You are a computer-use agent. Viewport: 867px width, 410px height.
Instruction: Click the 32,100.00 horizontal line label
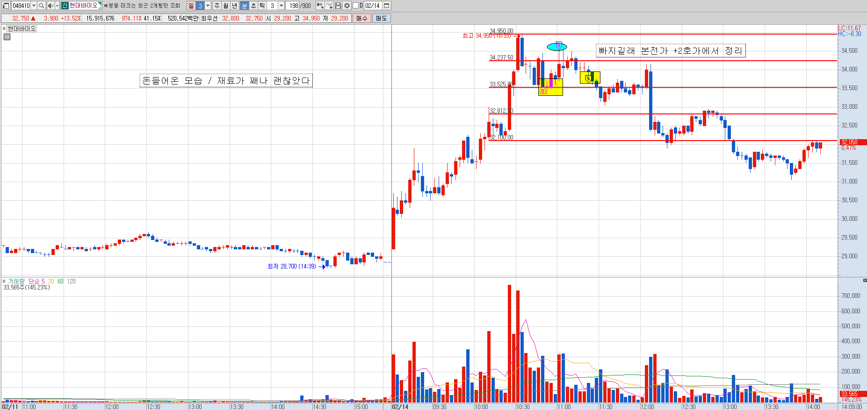tap(501, 137)
